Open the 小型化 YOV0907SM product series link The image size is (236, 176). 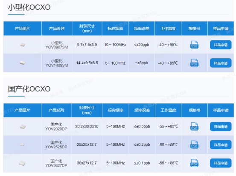[57, 45]
